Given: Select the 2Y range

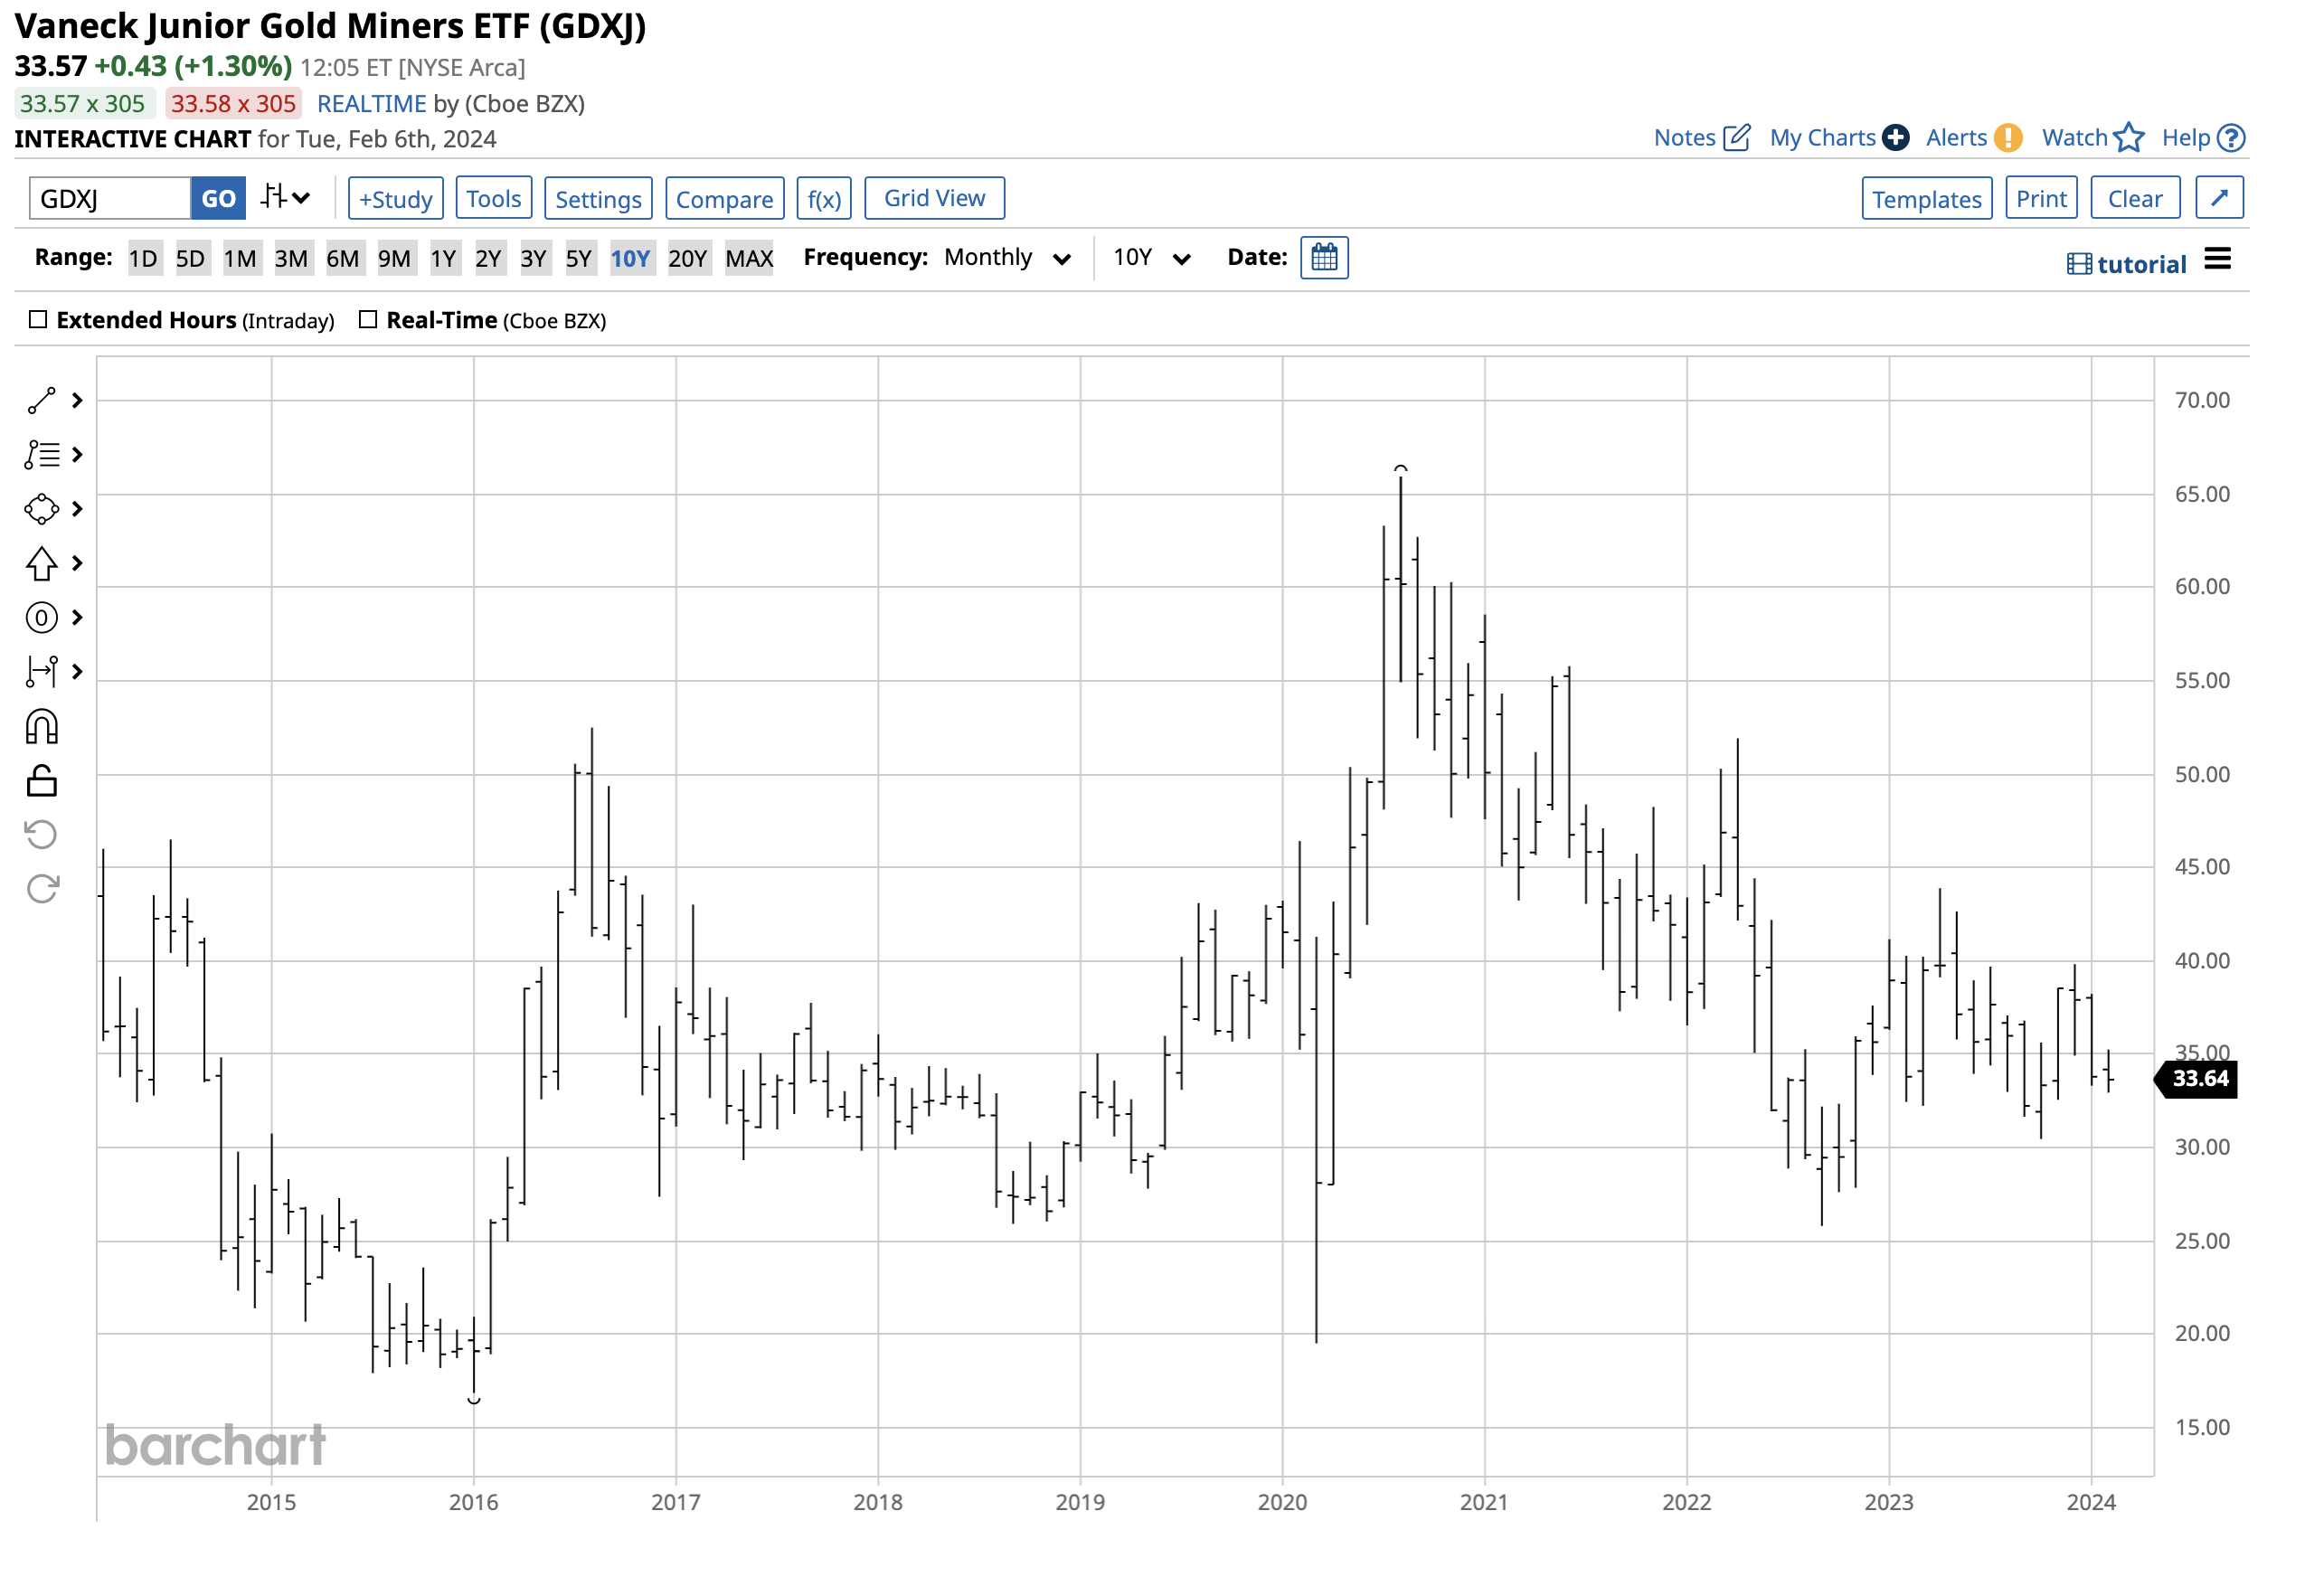Looking at the screenshot, I should coord(489,259).
